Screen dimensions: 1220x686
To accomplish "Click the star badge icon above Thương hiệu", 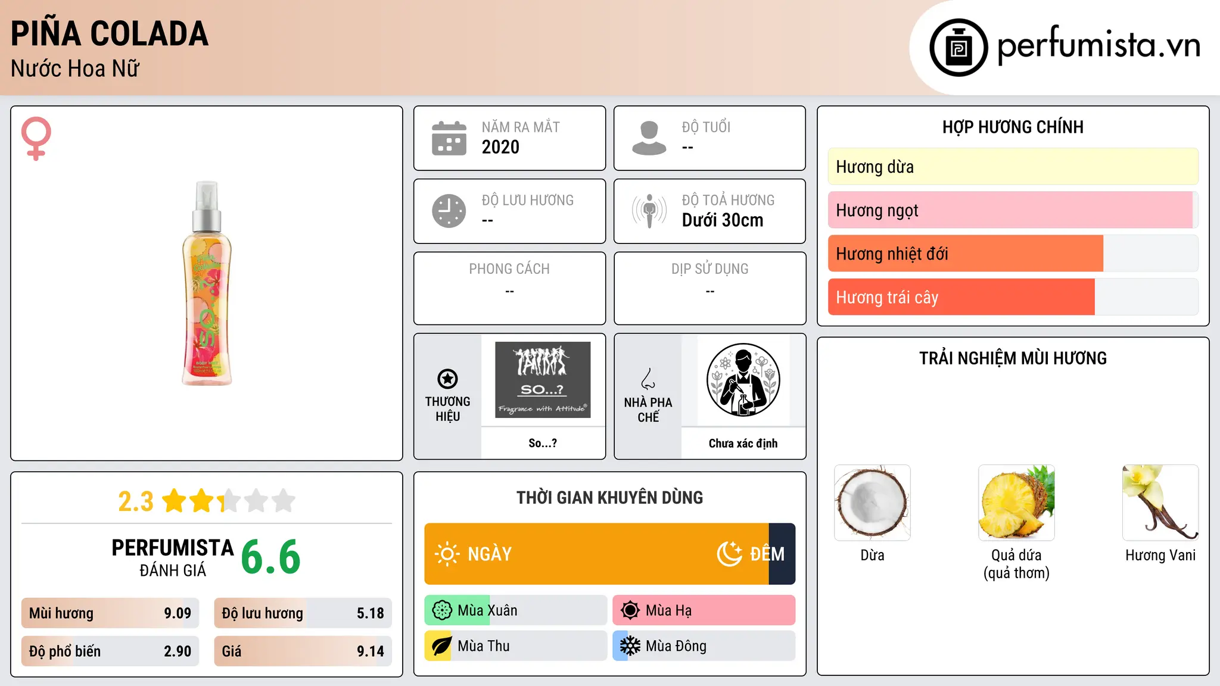I will coord(447,379).
